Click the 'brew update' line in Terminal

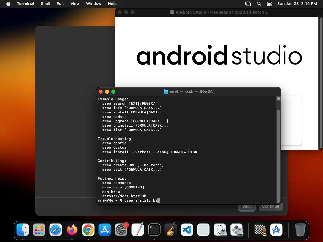[x=114, y=117]
